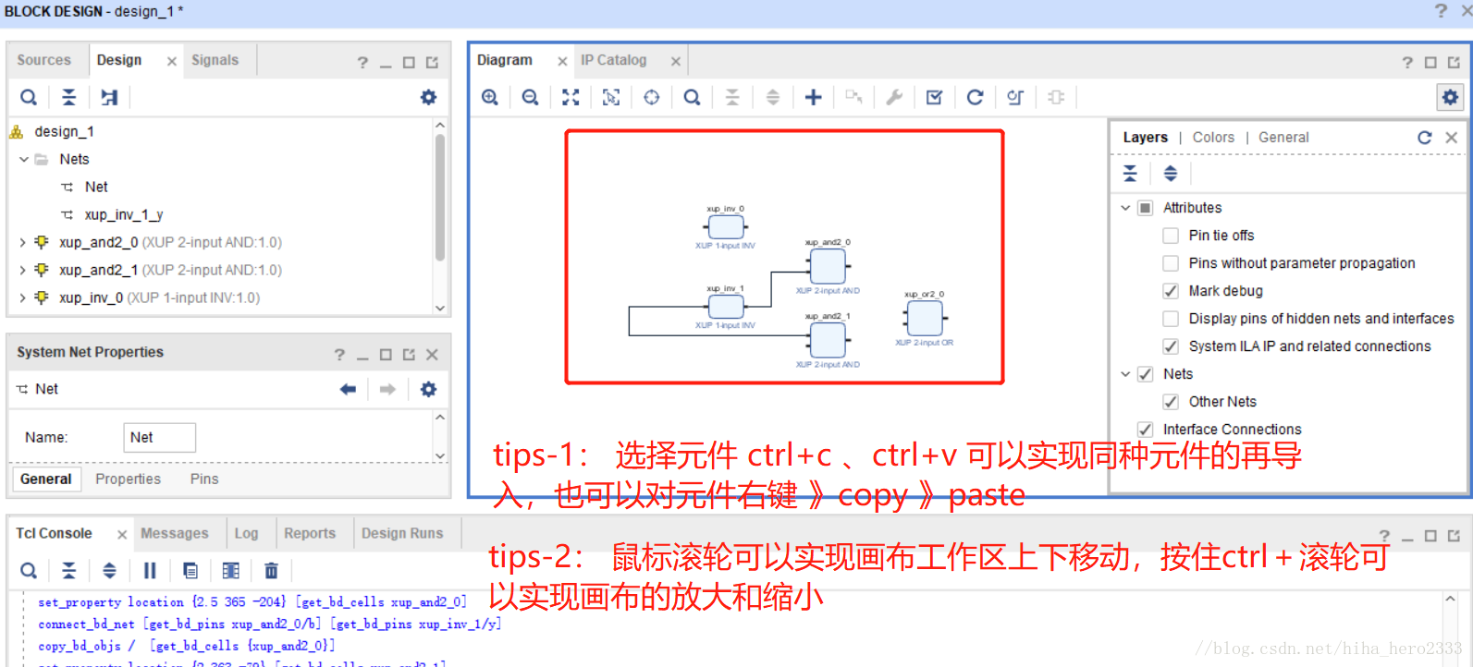1473x667 pixels.
Task: Refresh the Layers panel
Action: (1425, 138)
